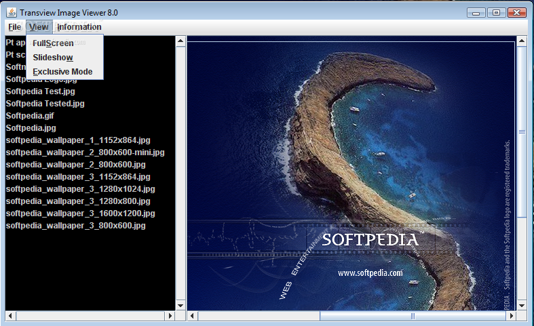Viewport: 534px width, 326px height.
Task: Select Softpedia.jpg in the file list
Action: 31,128
